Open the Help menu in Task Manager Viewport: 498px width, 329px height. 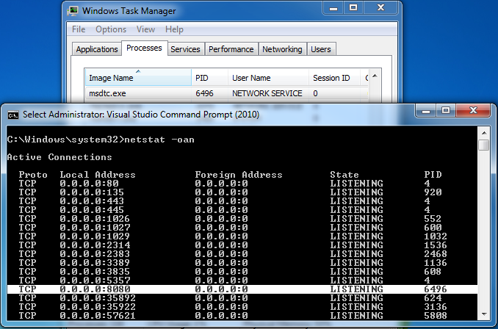(x=174, y=29)
